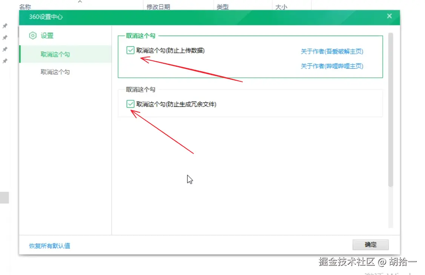425x275 pixels.
Task: Sort by 修改日期 column in file explorer
Action: click(x=158, y=7)
